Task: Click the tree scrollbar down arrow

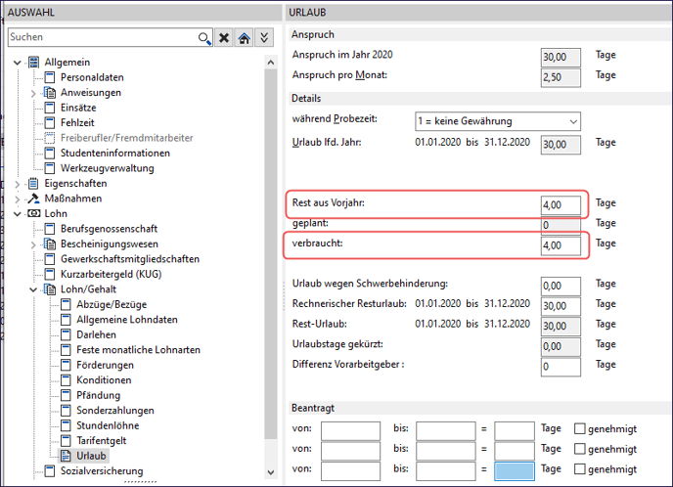Action: [271, 472]
